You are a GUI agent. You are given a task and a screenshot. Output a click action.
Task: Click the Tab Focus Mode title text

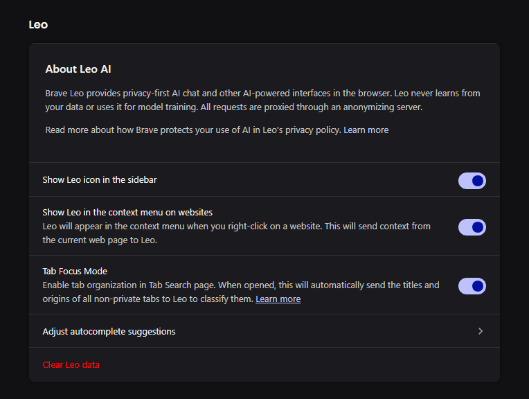point(75,271)
